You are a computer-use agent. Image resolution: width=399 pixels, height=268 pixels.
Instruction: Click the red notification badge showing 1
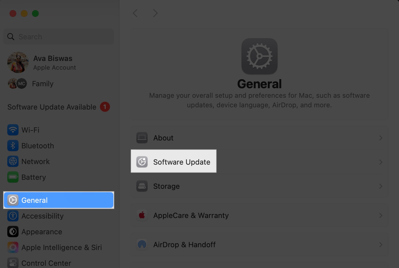(105, 107)
